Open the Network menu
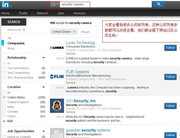Screen dimensions: 180x138 click(42, 13)
